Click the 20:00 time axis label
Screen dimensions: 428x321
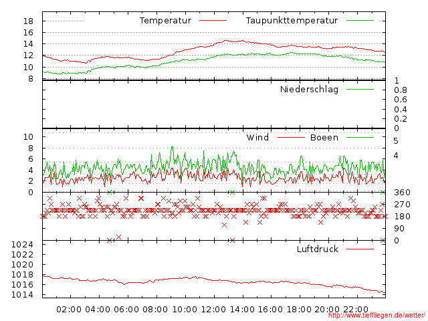327,310
